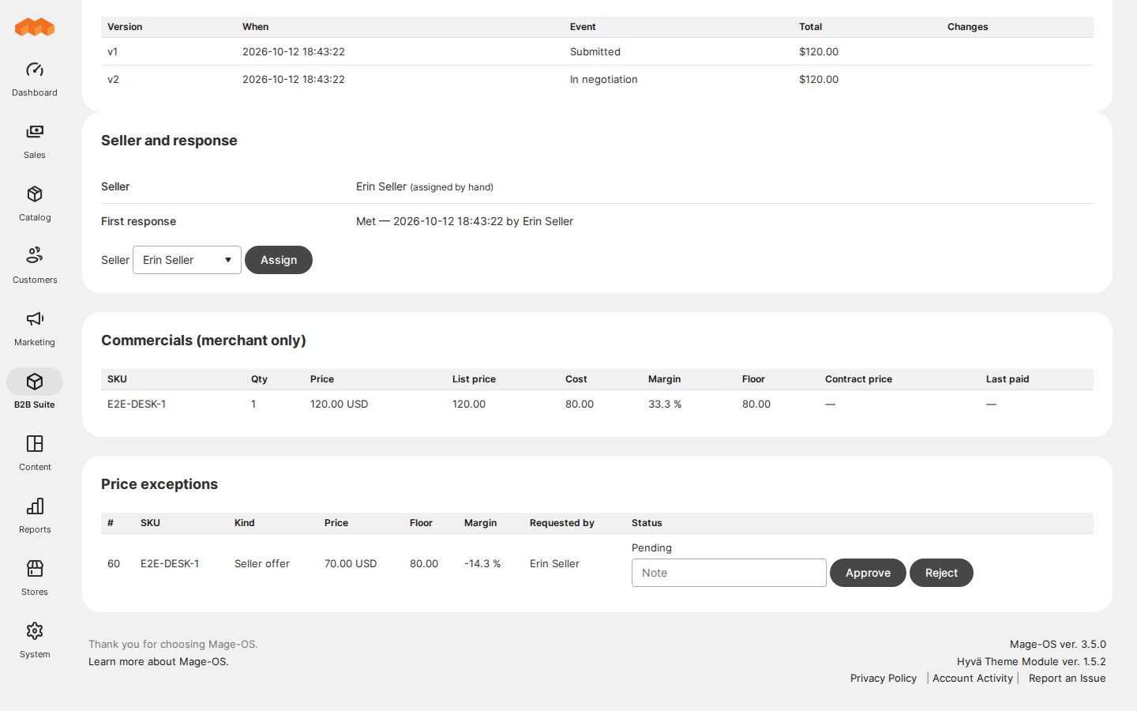Open the Sales money icon
The width and height of the screenshot is (1137, 711).
(35, 132)
